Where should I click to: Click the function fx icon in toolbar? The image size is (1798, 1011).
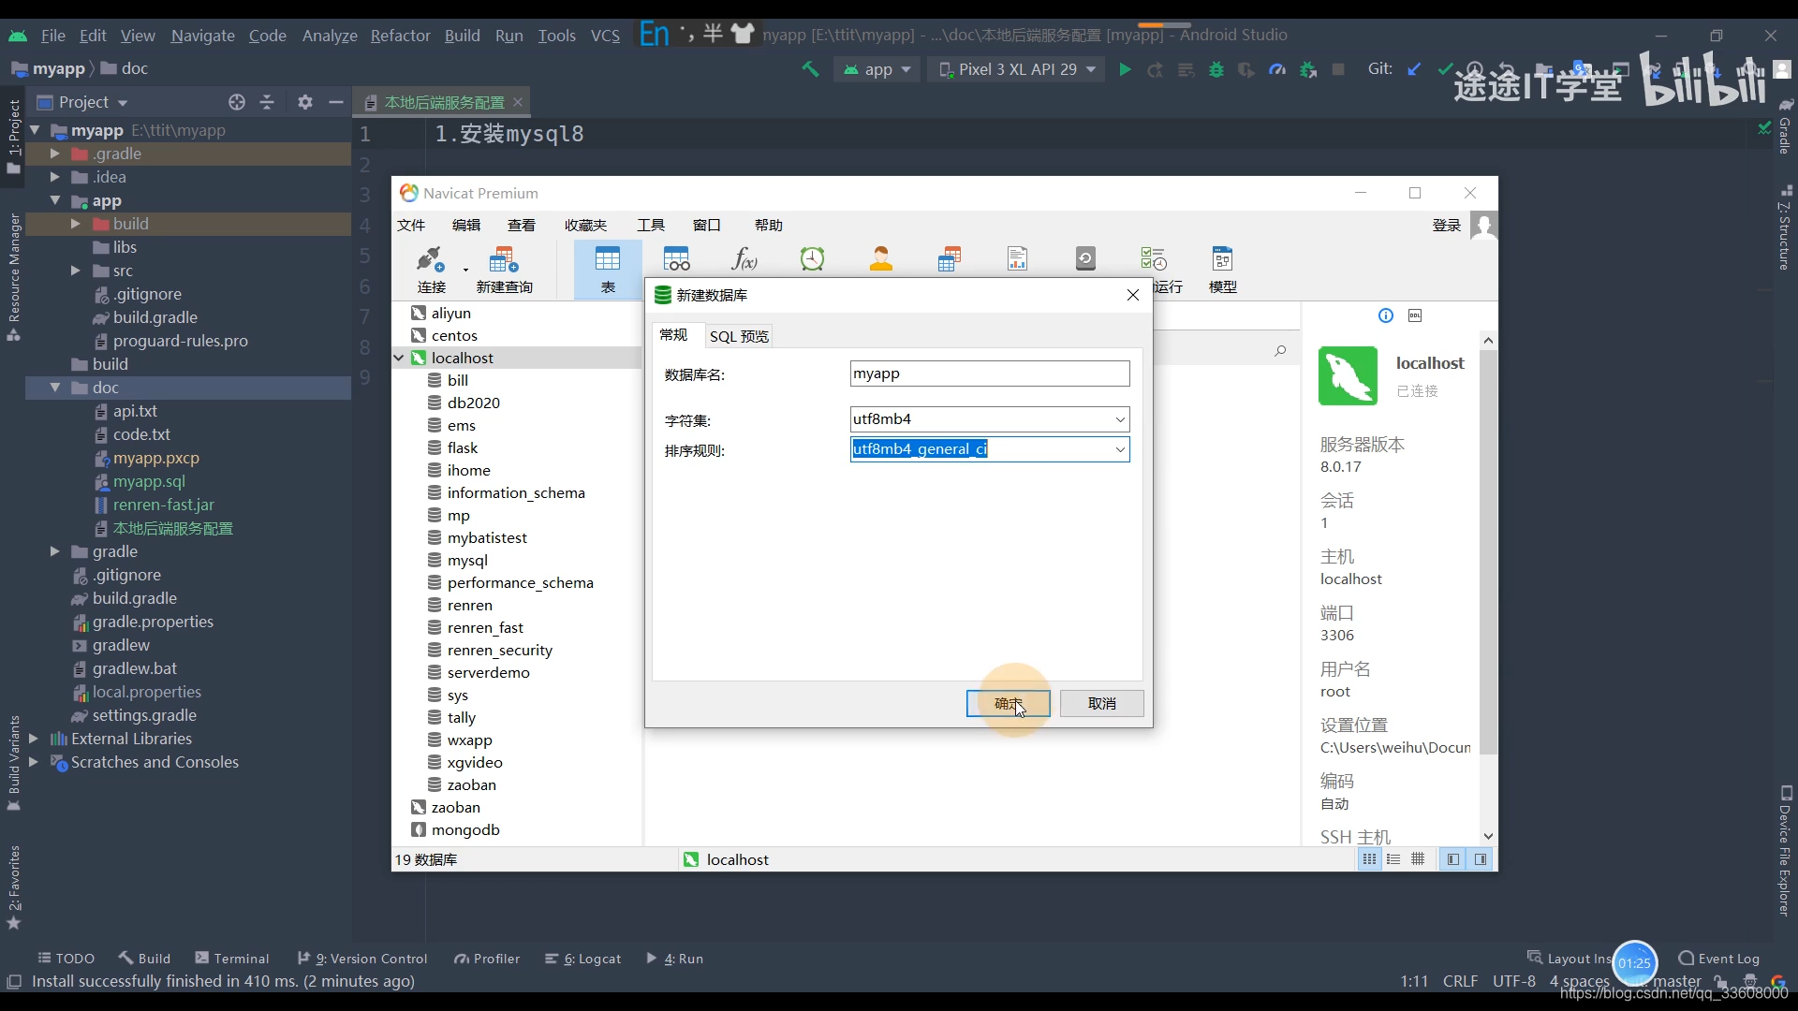coord(744,258)
